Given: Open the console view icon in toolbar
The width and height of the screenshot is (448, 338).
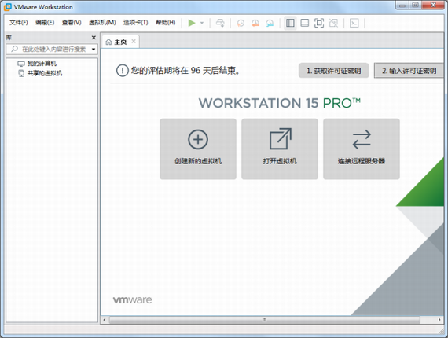Looking at the screenshot, I should click(354, 23).
